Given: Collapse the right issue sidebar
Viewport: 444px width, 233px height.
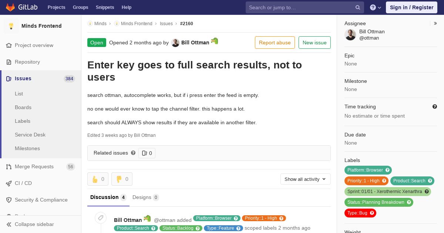Looking at the screenshot, I should [435, 23].
